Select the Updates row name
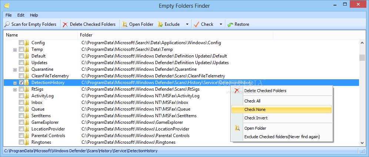369x157 pixels. 39,63
